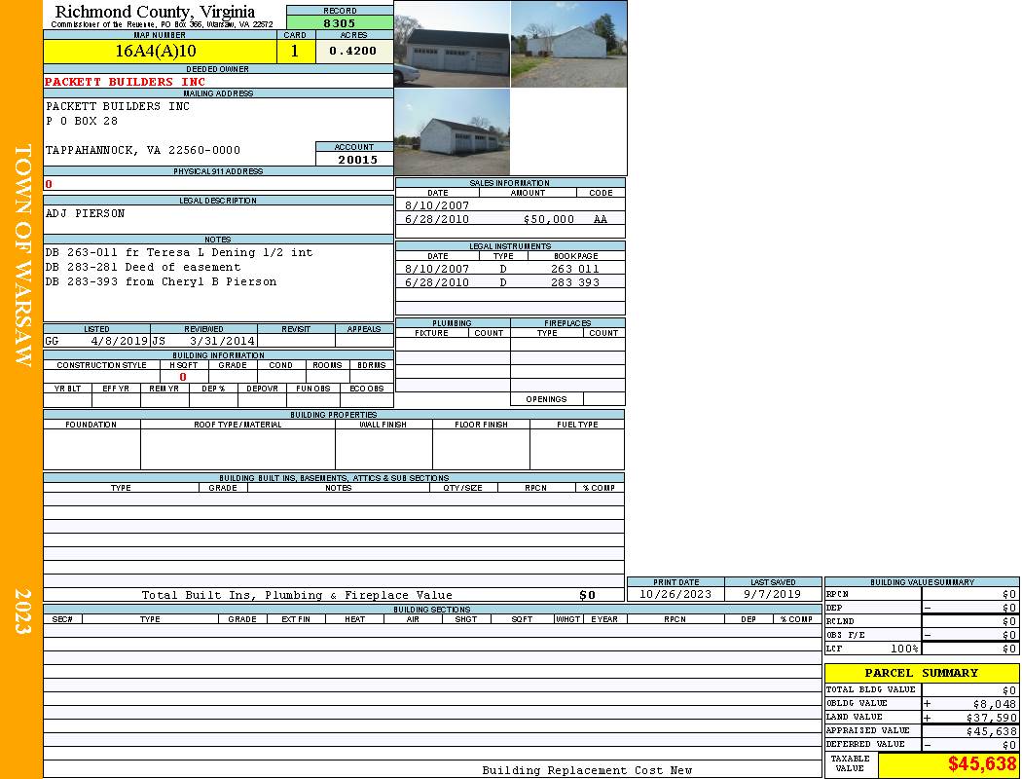Click the last saved date 9/7/2019

(772, 594)
